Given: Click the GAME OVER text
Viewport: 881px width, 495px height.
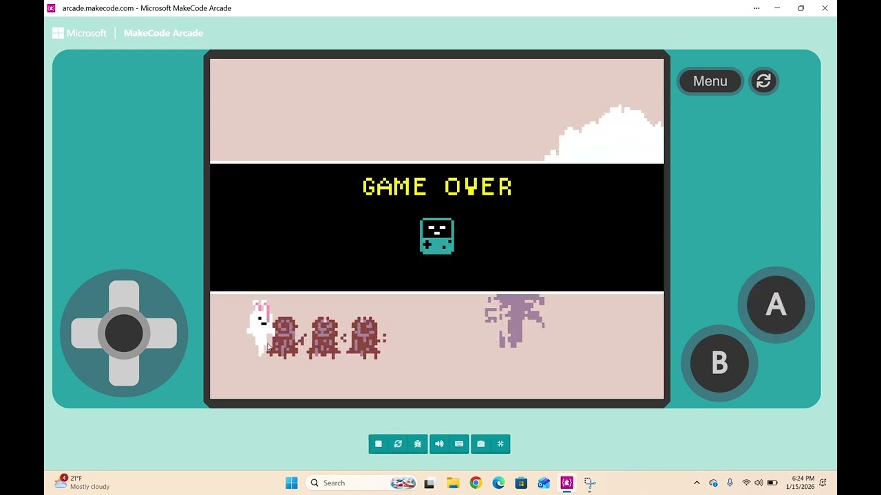Looking at the screenshot, I should pos(437,187).
